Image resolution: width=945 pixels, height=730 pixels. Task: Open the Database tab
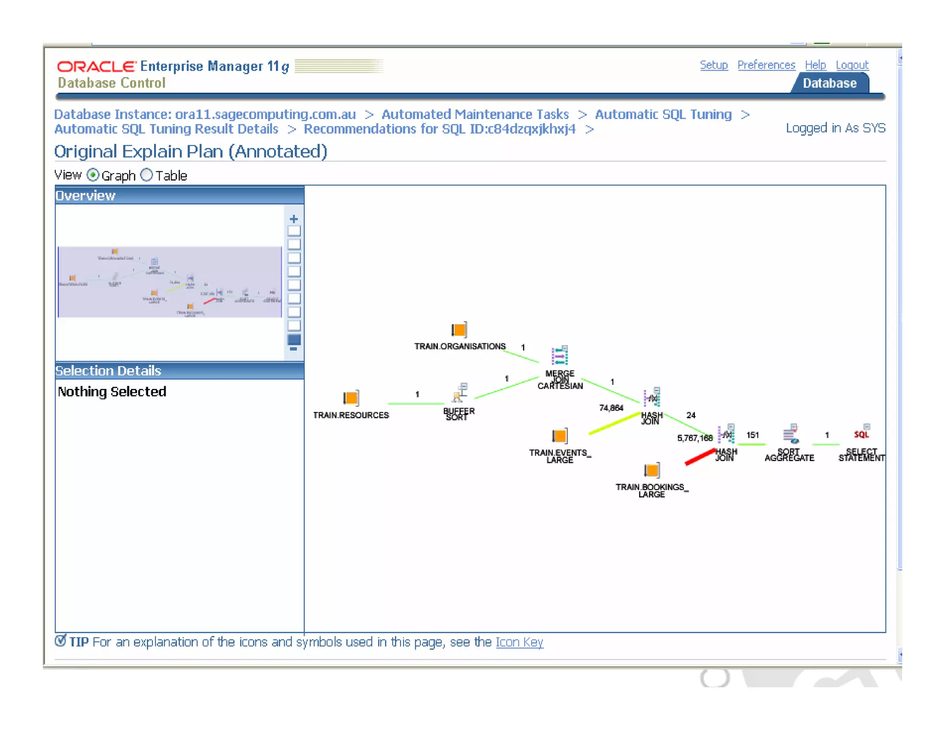click(829, 84)
